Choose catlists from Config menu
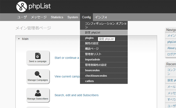Viewport: 176px width, 108px height. click(104, 81)
